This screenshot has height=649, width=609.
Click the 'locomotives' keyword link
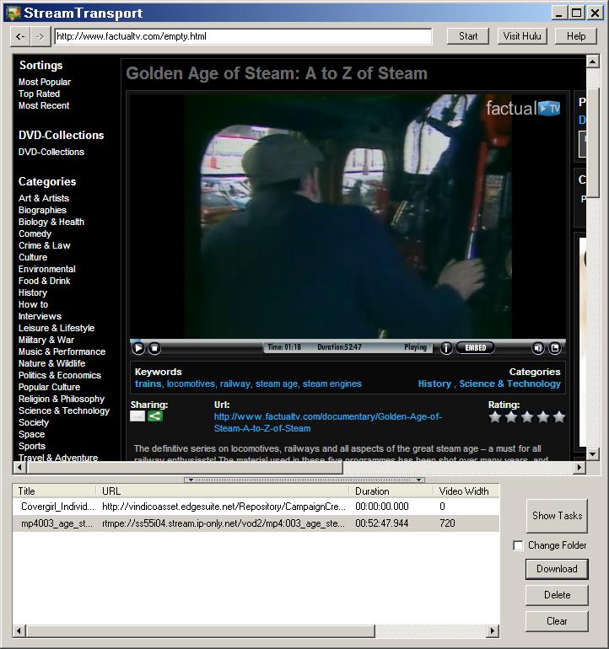tap(191, 383)
